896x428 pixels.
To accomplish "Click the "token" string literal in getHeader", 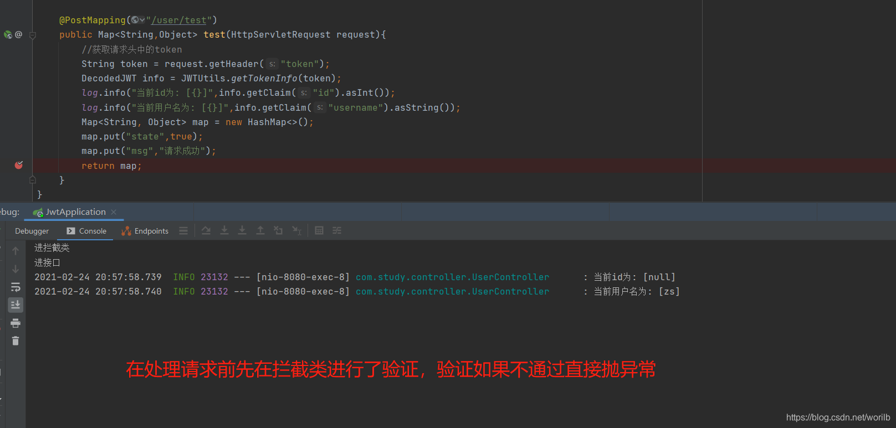I will pos(300,64).
